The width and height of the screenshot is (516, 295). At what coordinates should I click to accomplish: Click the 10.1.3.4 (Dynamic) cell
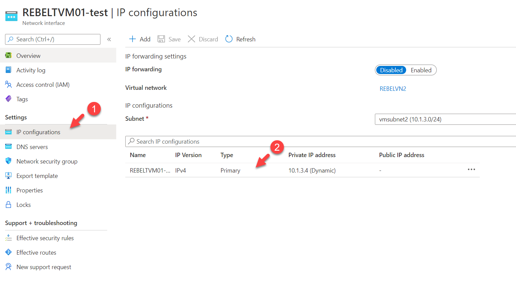tap(312, 170)
